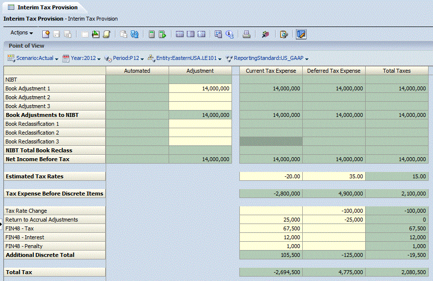The image size is (433, 281).
Task: Select Tax Expense Before Discrete Items row header
Action: coord(55,194)
